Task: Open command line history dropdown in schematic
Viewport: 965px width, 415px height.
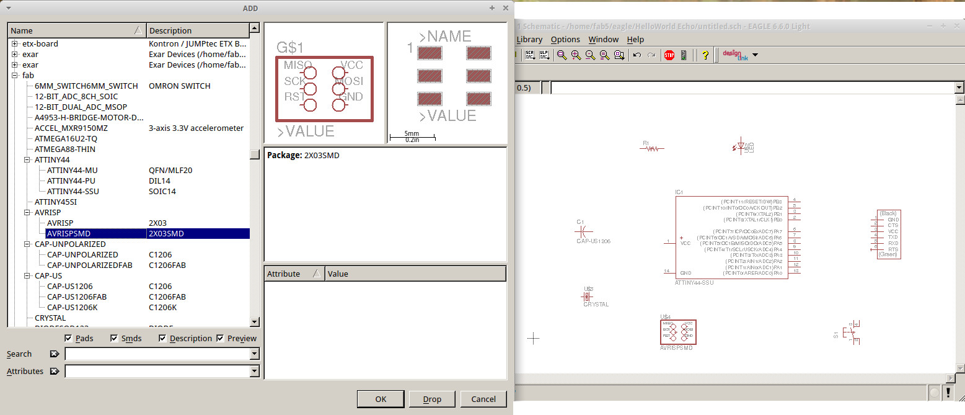Action: (x=959, y=88)
